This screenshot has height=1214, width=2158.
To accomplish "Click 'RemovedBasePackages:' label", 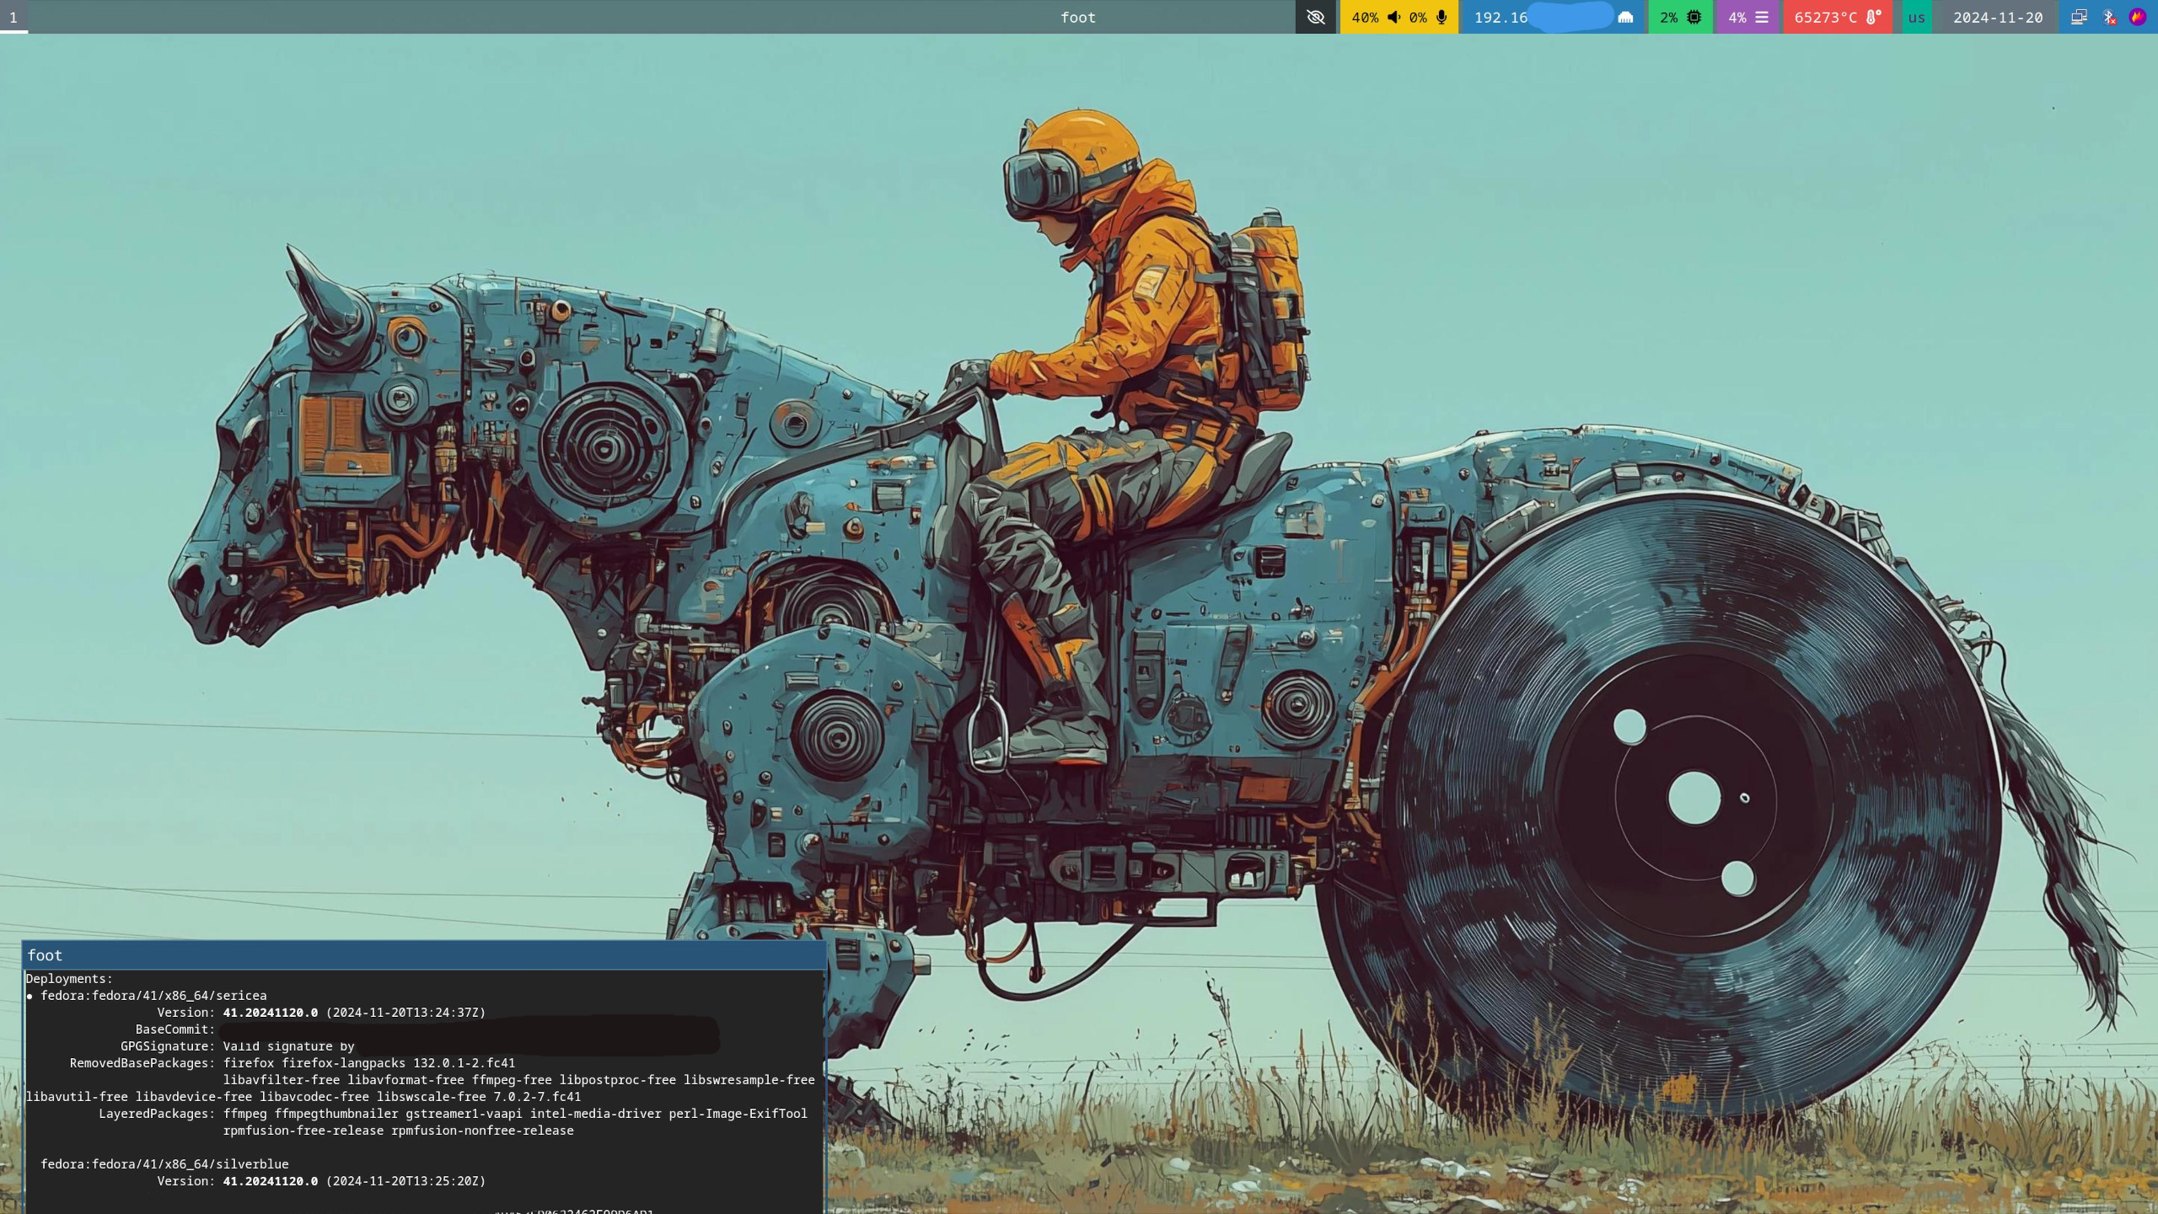I will pos(142,1063).
